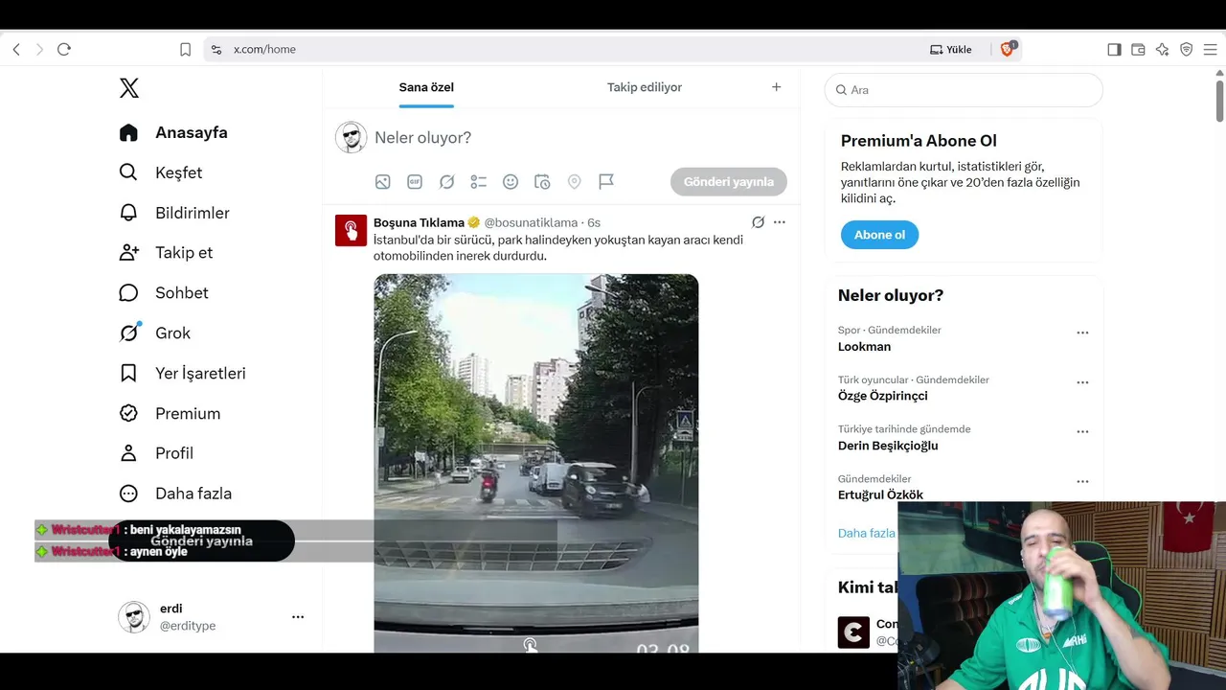Add a new timeline tab with plus
The image size is (1226, 690).
tap(777, 87)
